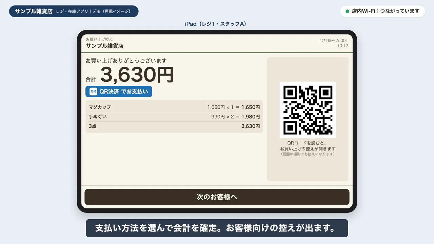Image resolution: width=434 pixels, height=244 pixels.
Task: Select the マグカップ item name
Action: (x=100, y=107)
